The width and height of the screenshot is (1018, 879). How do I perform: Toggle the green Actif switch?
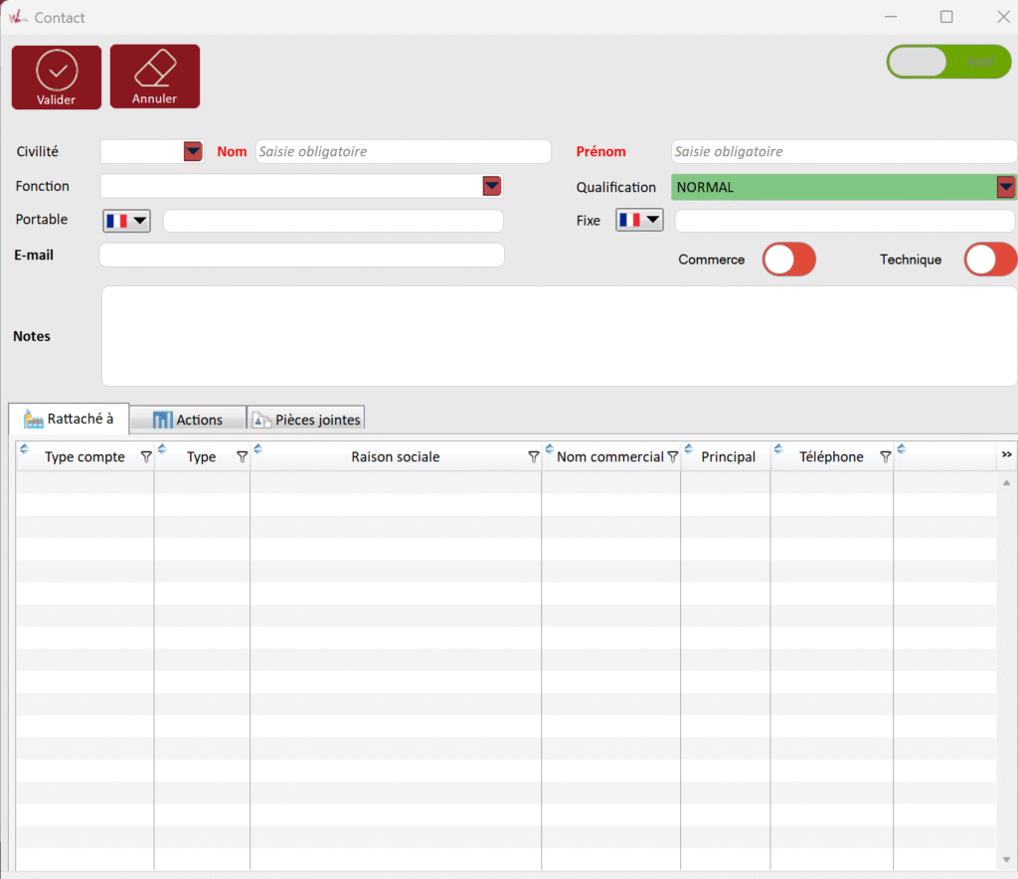[x=948, y=62]
